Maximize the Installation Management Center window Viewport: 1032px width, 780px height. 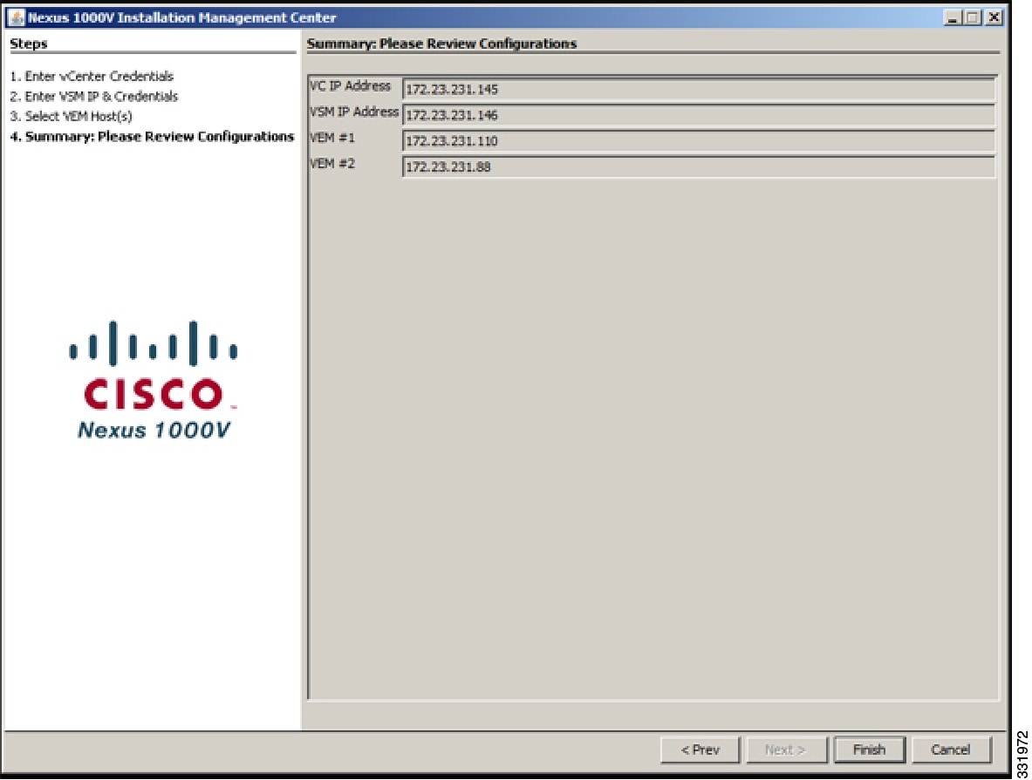click(973, 17)
